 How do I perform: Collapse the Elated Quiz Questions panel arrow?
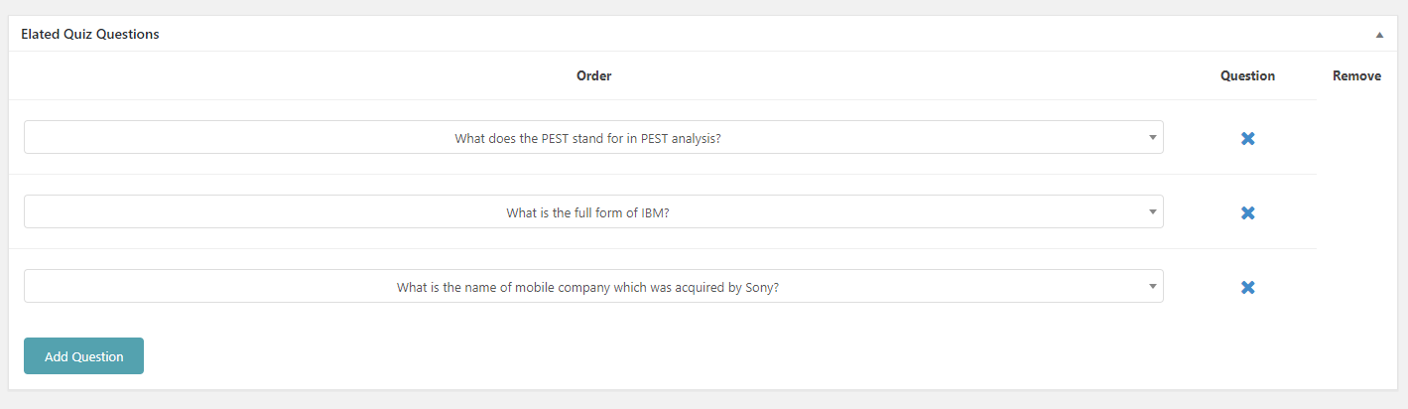1379,35
